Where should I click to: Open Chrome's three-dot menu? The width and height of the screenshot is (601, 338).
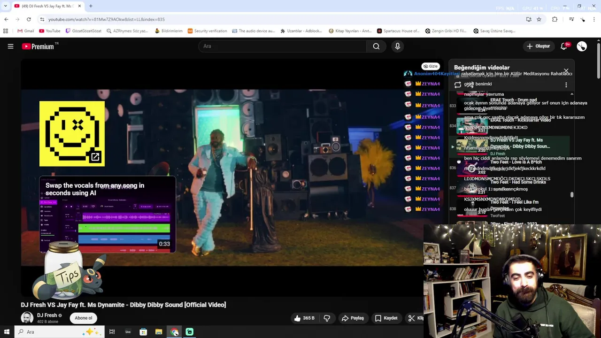click(x=594, y=19)
